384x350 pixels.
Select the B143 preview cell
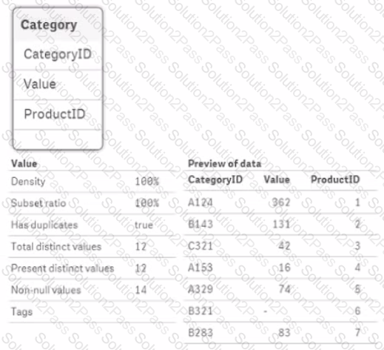pos(201,224)
